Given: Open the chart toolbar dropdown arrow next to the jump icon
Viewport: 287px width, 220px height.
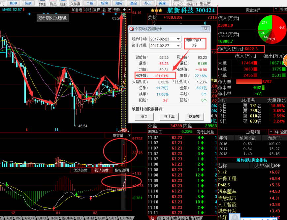Looking at the screenshot, I should (x=129, y=10).
